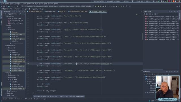Expand the cli folder
181x102 pixels.
point(7,27)
